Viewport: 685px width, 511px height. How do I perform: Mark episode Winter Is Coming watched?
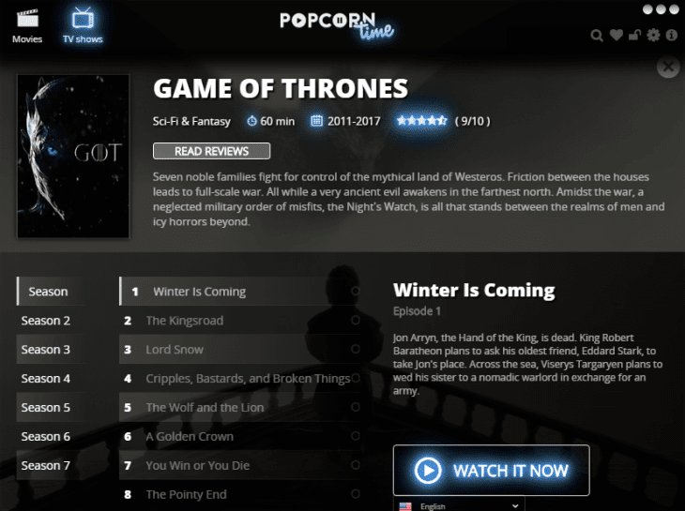pyautogui.click(x=356, y=291)
